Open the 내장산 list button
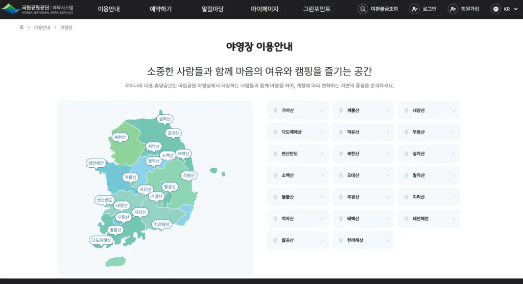Viewport: 523px width, 284px height. 429,111
